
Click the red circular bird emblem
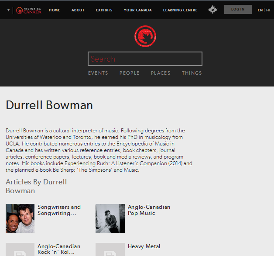(145, 36)
